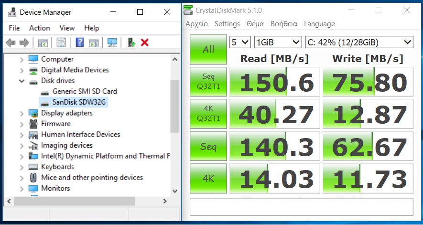423x225 pixels.
Task: Expand the Human Interface Devices node
Action: pyautogui.click(x=22, y=135)
